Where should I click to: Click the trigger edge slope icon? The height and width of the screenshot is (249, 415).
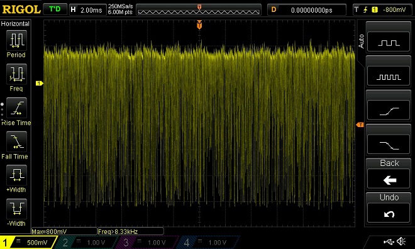(365, 10)
